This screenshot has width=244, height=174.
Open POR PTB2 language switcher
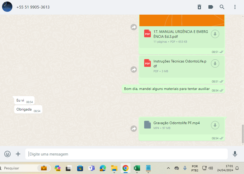pos(195,168)
